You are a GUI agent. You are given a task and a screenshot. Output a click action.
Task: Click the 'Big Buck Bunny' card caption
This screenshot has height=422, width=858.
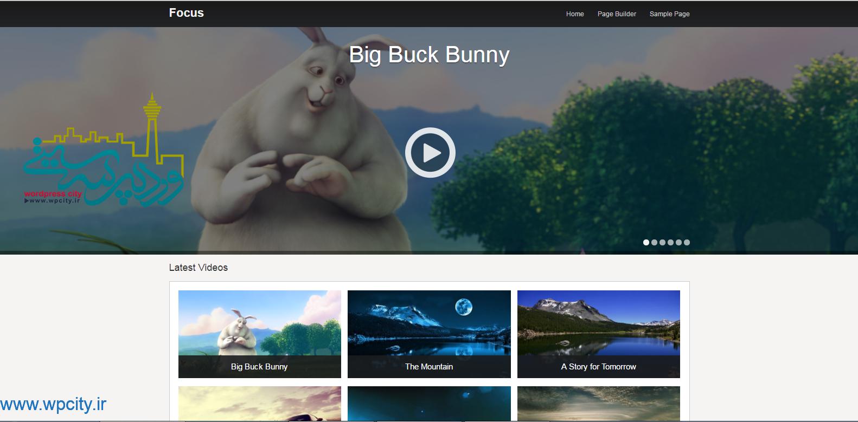[x=259, y=367]
